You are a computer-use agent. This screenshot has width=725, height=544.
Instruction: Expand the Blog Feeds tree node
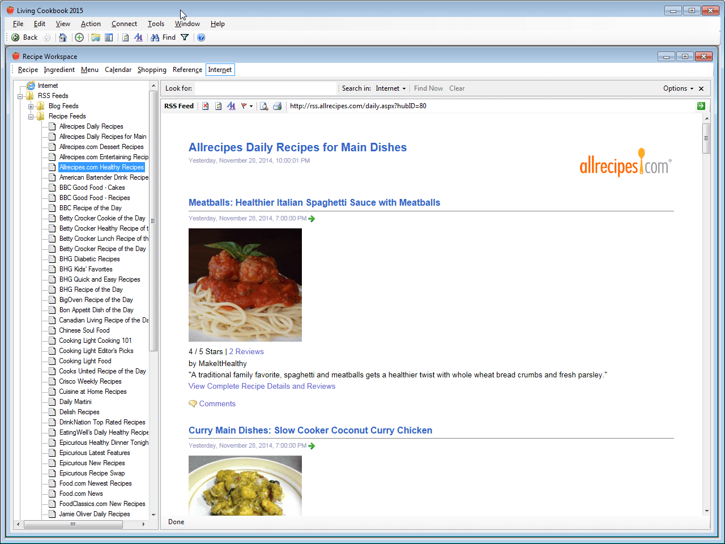point(31,107)
